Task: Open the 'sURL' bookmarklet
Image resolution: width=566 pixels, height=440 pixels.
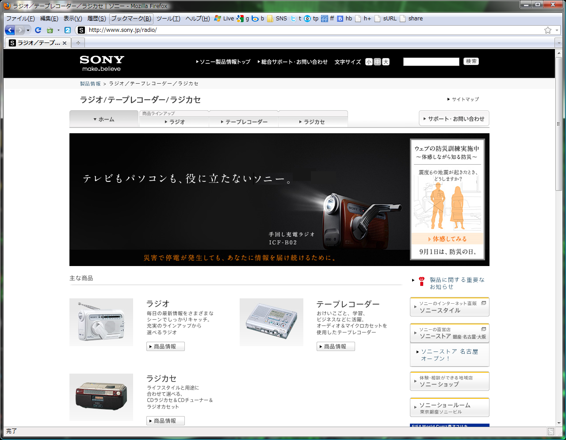Action: pyautogui.click(x=386, y=19)
